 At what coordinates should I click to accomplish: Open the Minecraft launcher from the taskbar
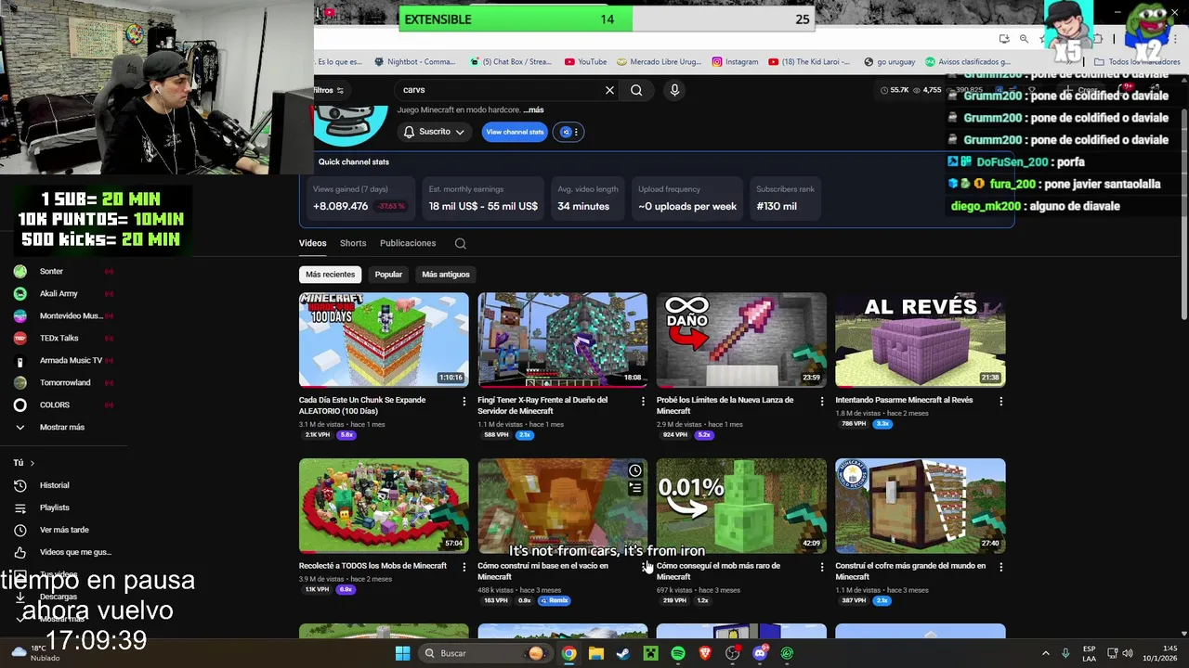(x=651, y=653)
